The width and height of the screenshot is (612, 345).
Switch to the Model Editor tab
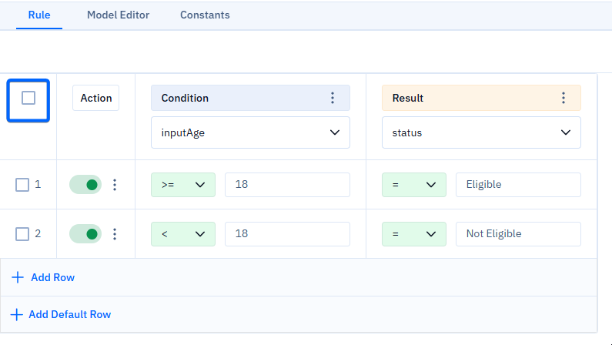118,15
